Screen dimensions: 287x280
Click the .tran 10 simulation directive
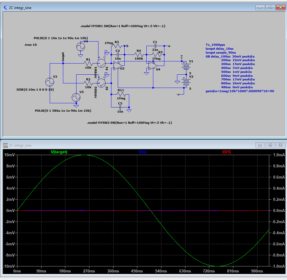point(31,45)
